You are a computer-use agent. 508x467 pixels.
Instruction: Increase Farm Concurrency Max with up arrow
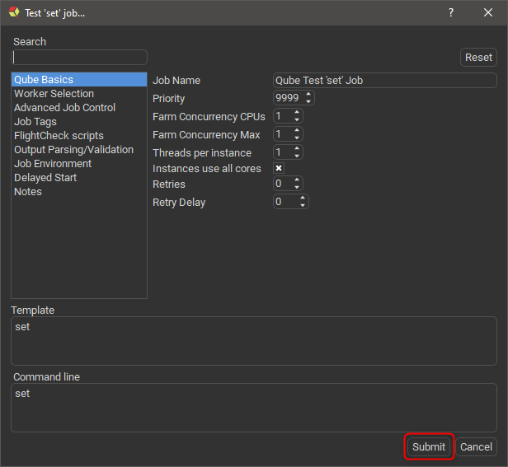(x=298, y=131)
